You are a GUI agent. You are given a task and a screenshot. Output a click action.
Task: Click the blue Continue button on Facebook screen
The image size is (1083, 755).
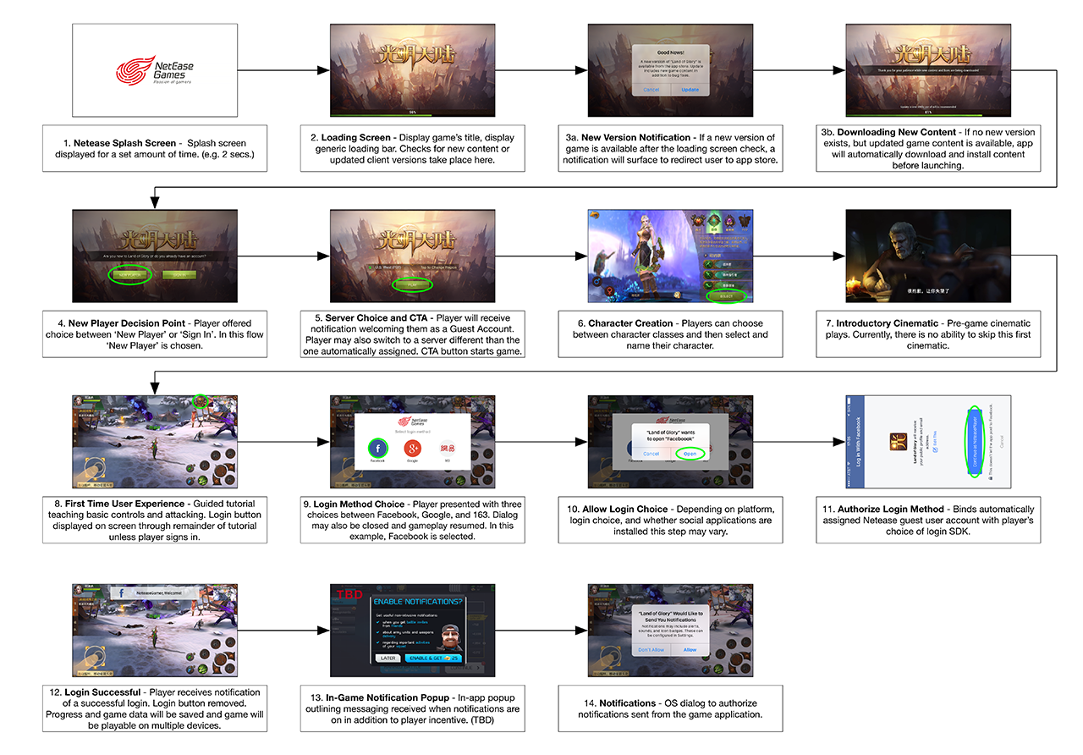976,440
